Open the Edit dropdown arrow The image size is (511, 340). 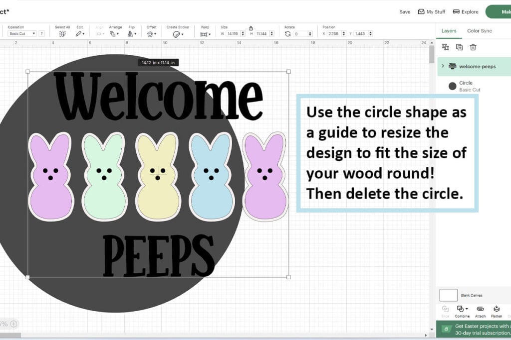(x=83, y=34)
